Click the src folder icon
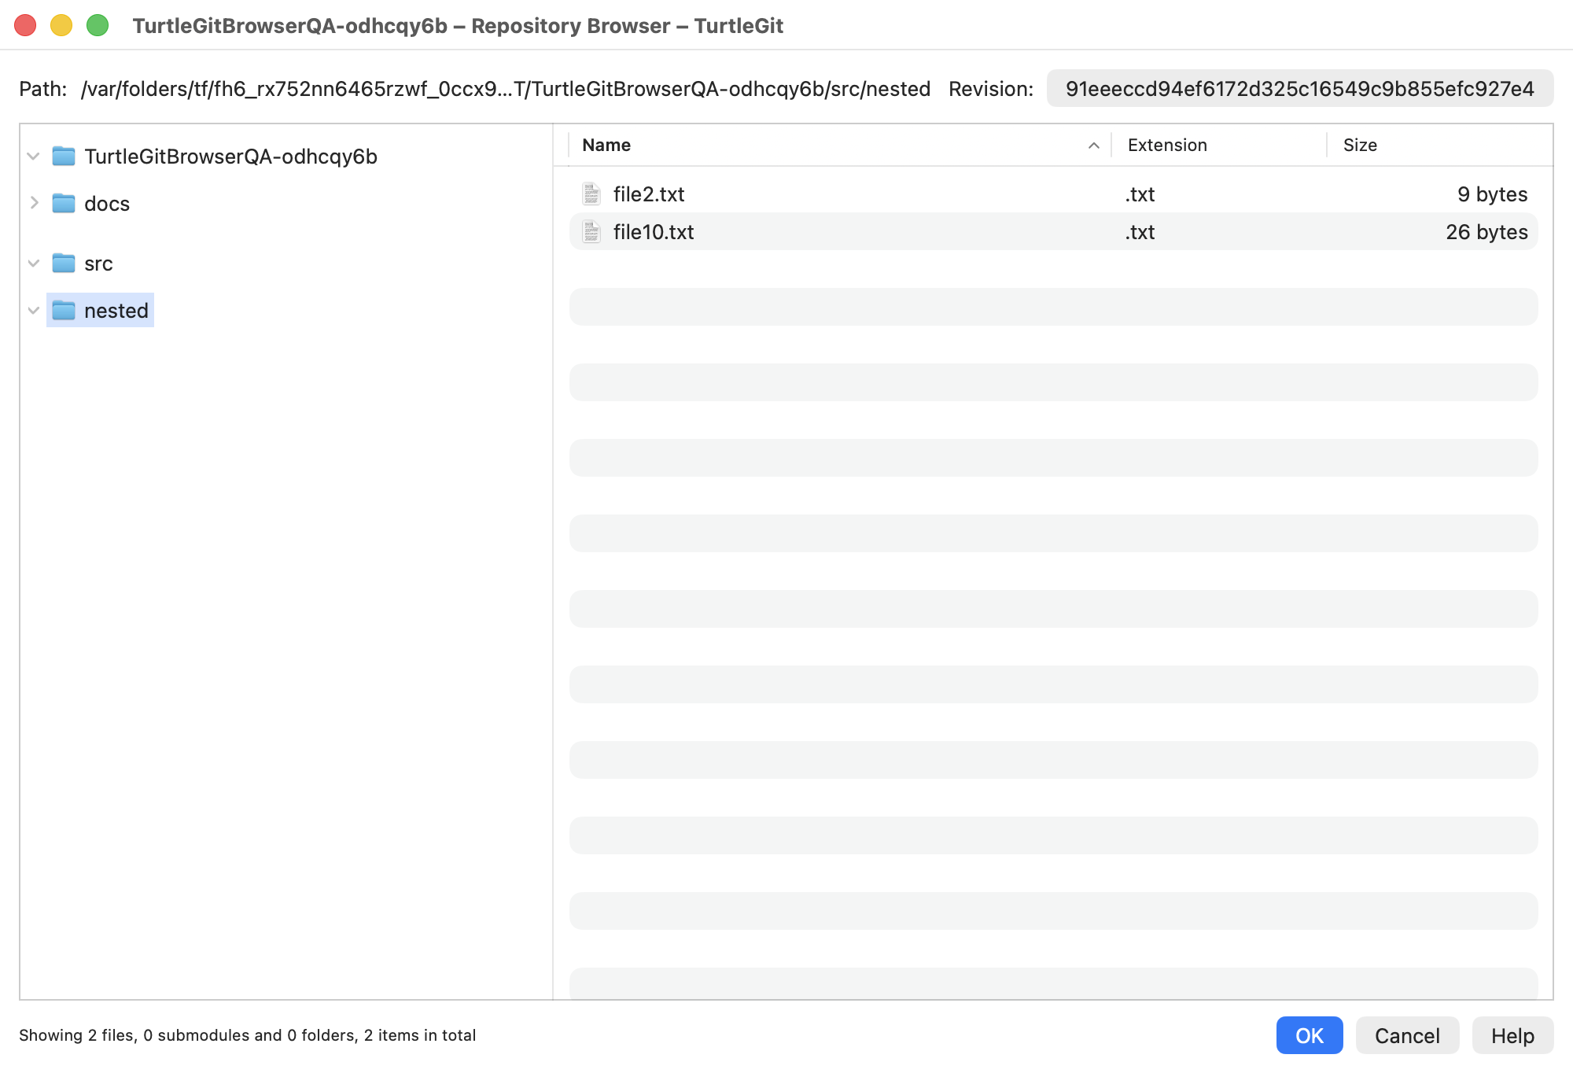This screenshot has width=1573, height=1073. click(x=64, y=264)
